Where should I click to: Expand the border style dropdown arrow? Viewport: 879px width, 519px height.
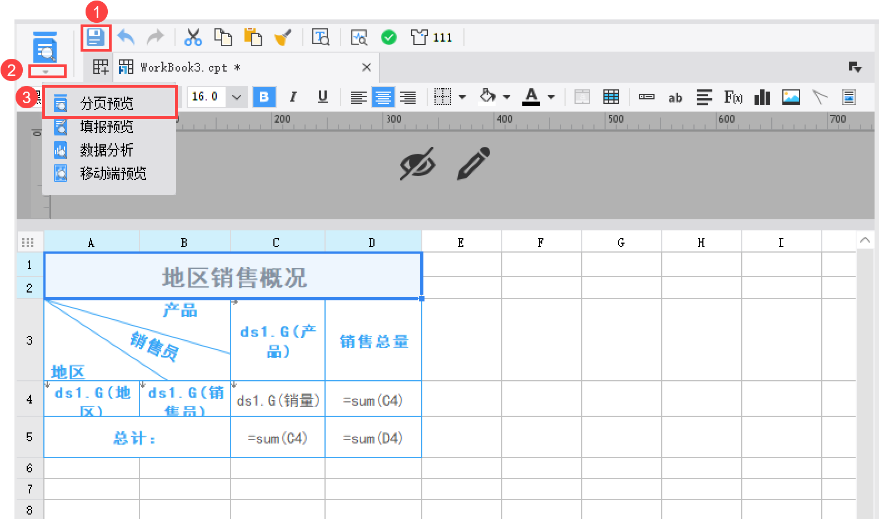click(462, 97)
